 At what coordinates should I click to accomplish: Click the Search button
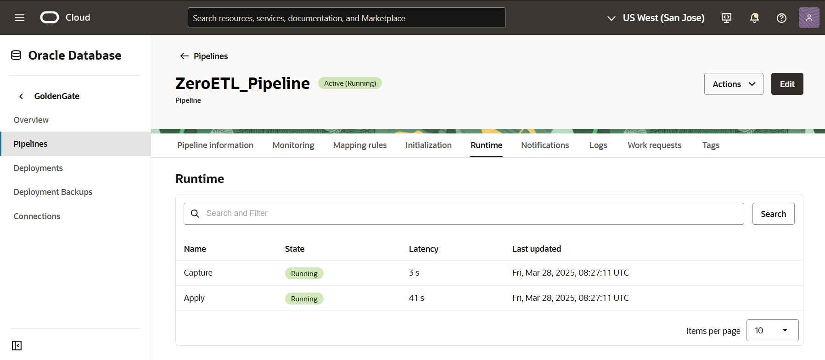coord(773,214)
